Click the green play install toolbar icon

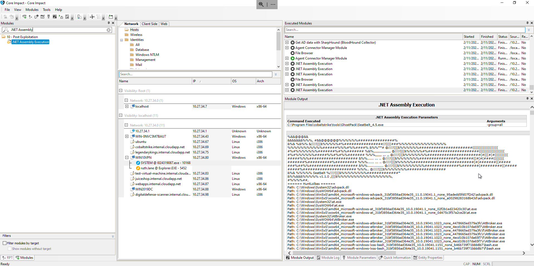(x=61, y=17)
